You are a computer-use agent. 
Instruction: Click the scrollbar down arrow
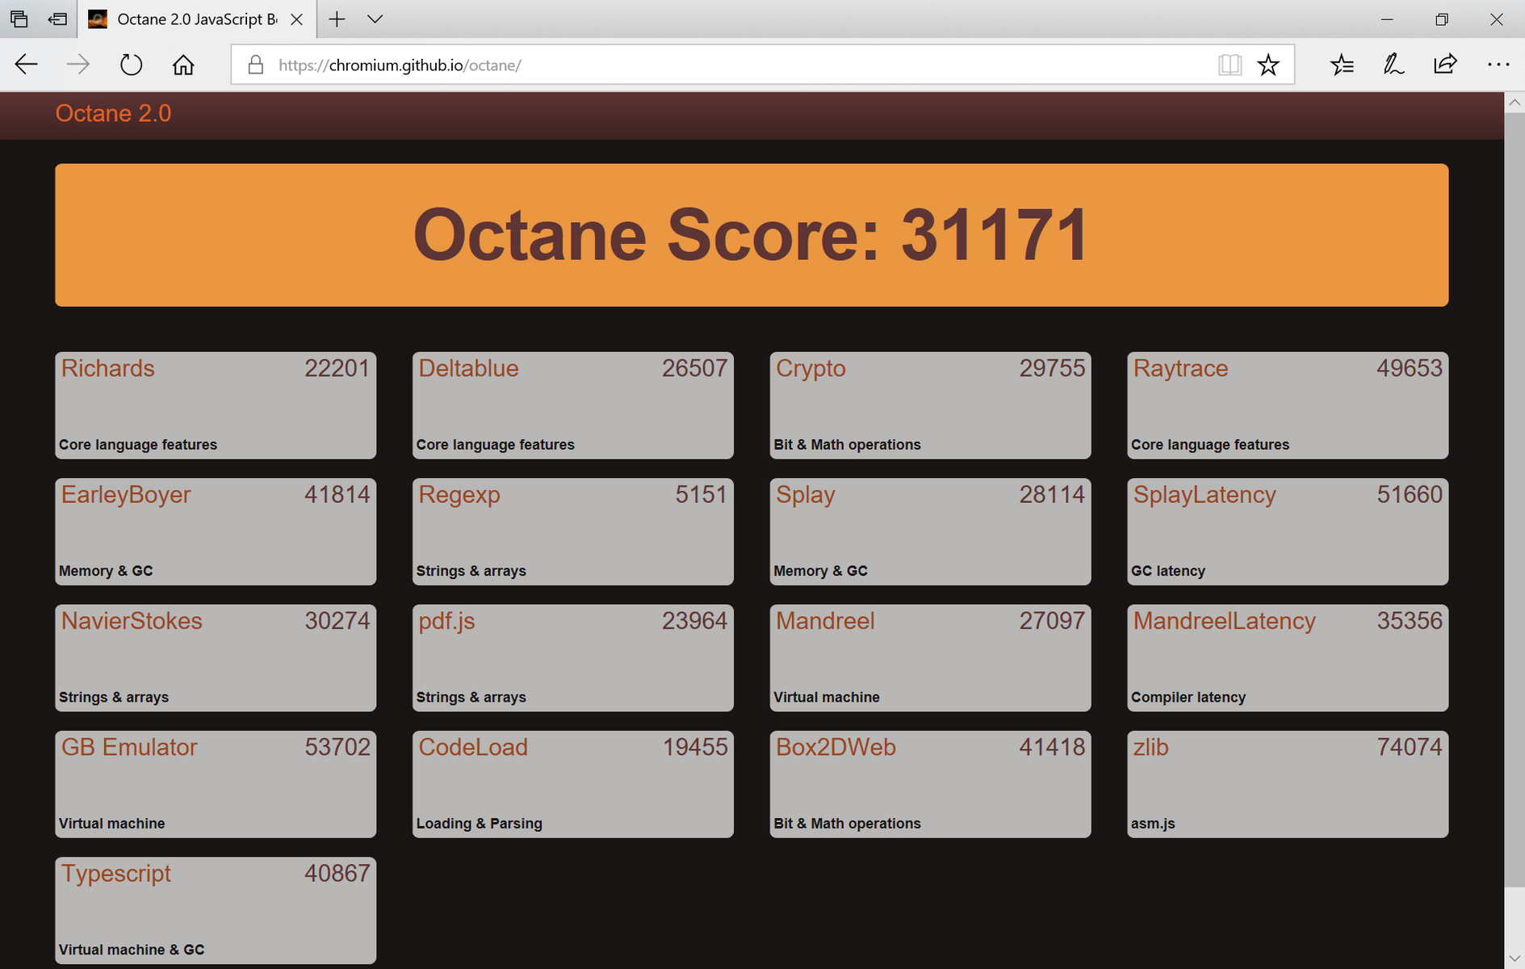pos(1515,959)
